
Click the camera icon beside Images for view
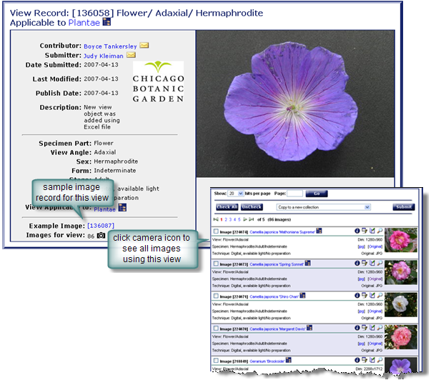point(101,235)
